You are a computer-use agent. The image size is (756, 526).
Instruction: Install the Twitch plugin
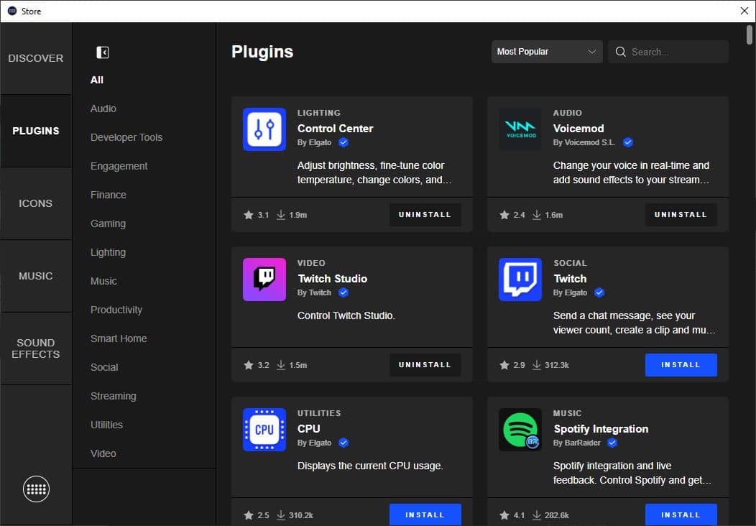(681, 365)
